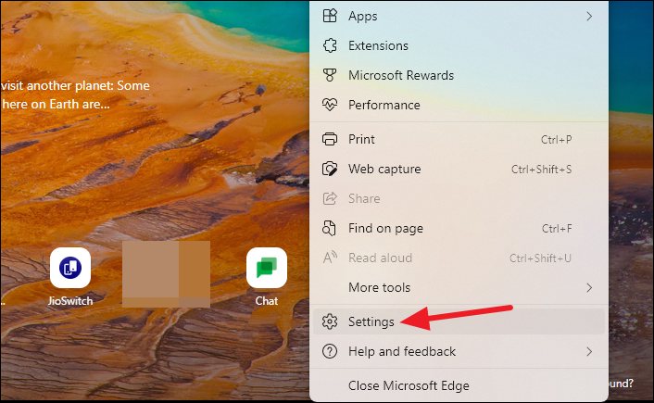This screenshot has width=654, height=403.
Task: Click the Extensions puzzle piece icon
Action: point(330,45)
